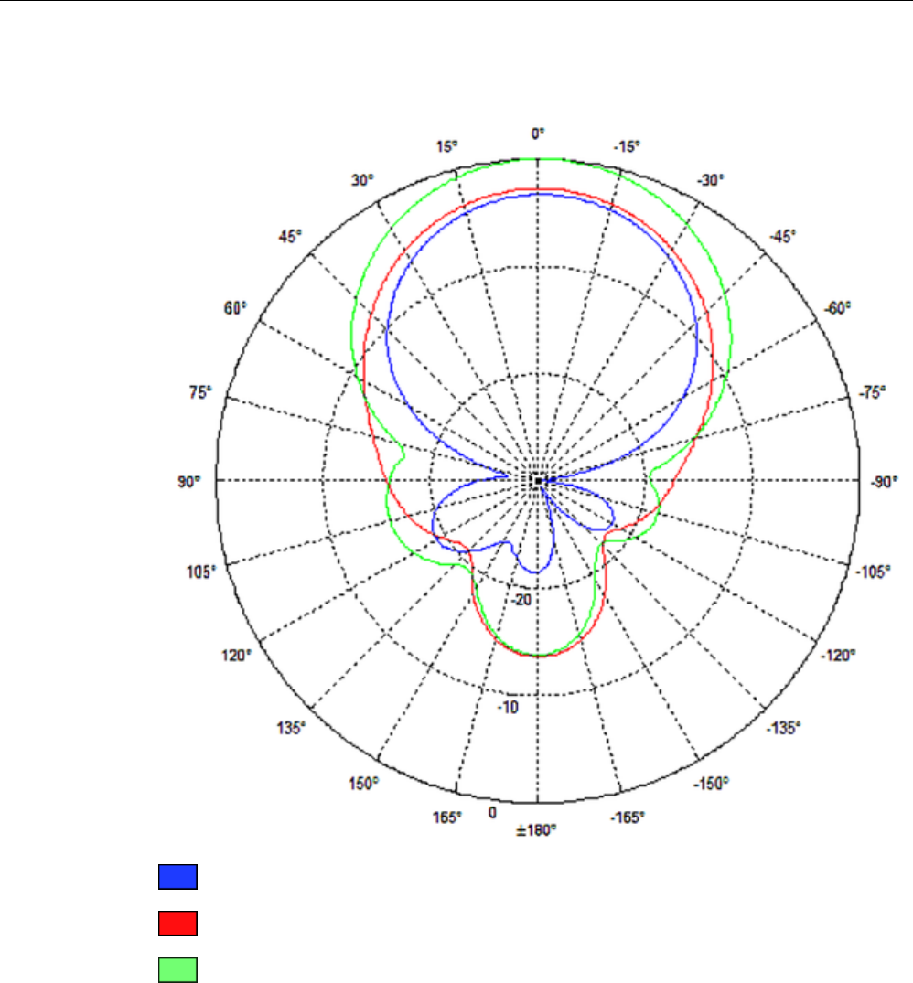Click the -30° angle label
Viewport: 913px width, 983px height.
711,180
